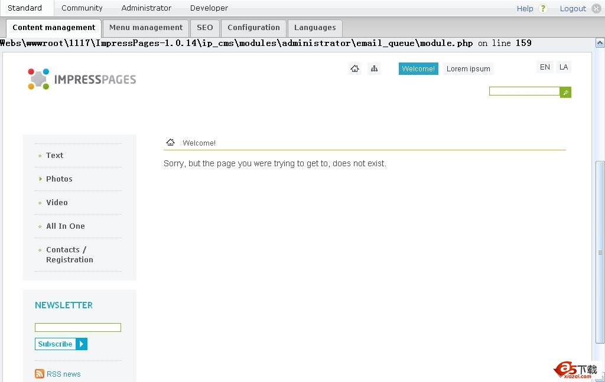
Task: Select the Welcome! navigation button
Action: pos(418,68)
